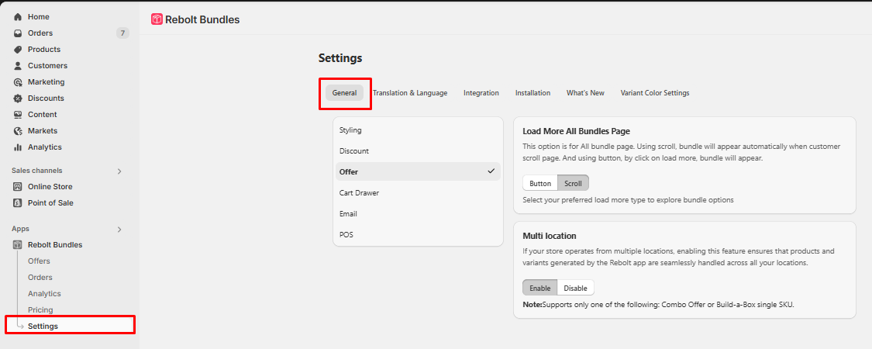The height and width of the screenshot is (349, 872).
Task: Choose Button load more type
Action: (540, 183)
